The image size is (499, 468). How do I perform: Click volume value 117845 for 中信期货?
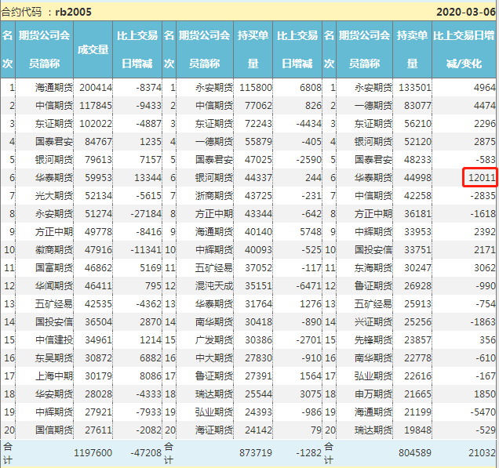pyautogui.click(x=96, y=106)
